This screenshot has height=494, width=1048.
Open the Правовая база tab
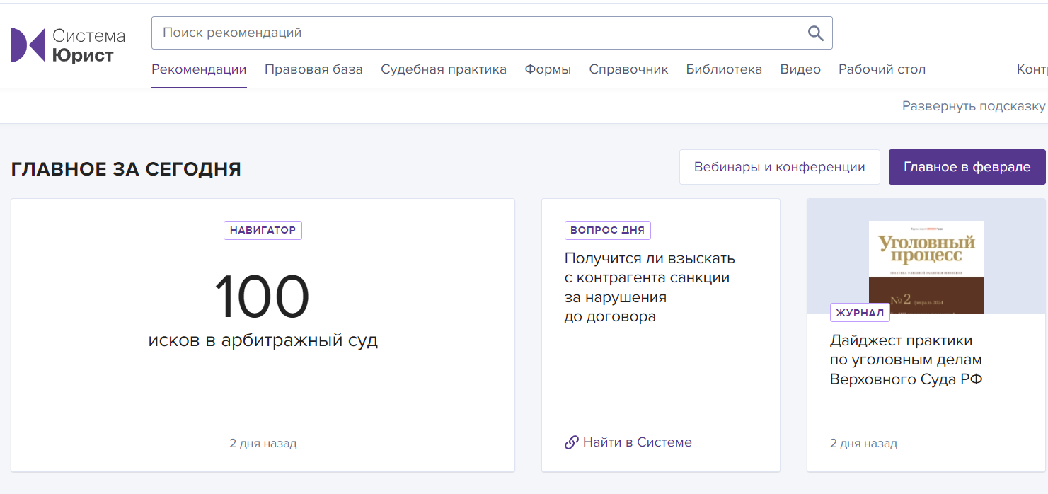pos(313,69)
